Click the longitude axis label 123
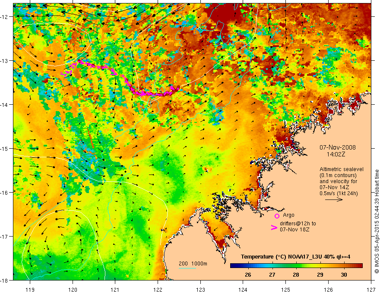Screen dimensions: 380x293 tap(200, 290)
